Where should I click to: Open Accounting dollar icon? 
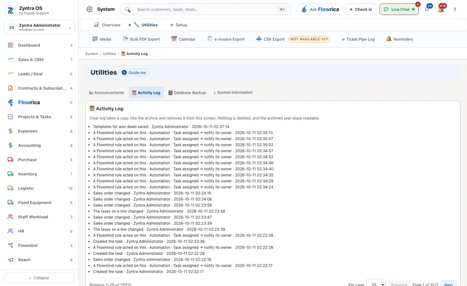(x=10, y=145)
